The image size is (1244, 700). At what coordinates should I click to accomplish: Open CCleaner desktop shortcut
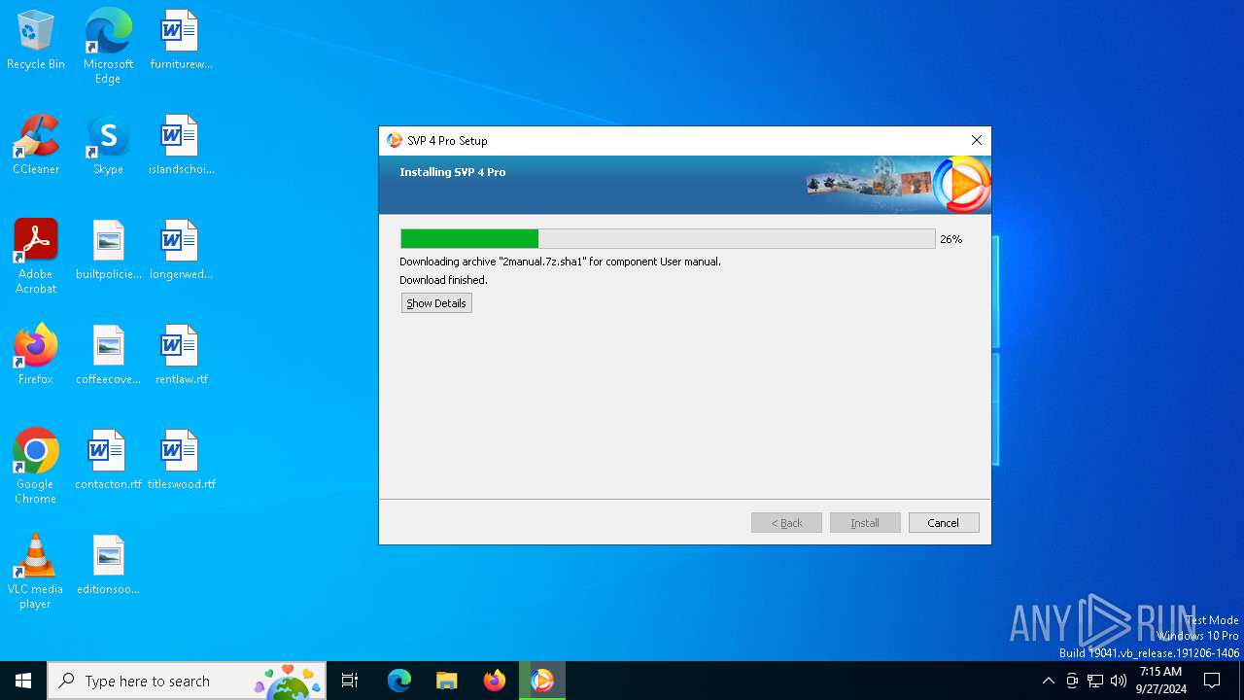pyautogui.click(x=36, y=146)
